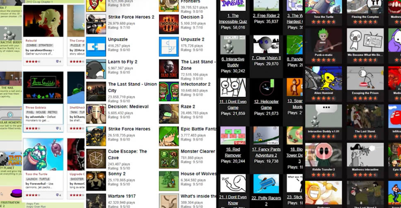
Task: Click the star rating under Punk-o-matic
Action: pos(324,60)
